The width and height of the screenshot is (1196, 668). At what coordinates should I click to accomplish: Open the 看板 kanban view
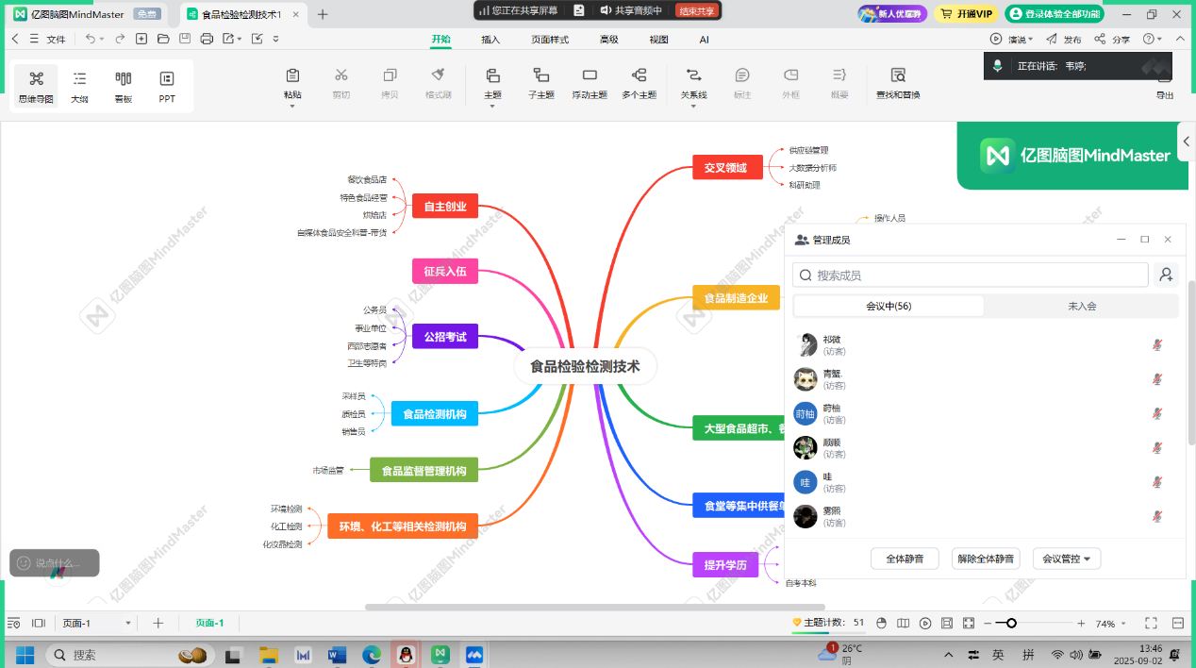point(124,86)
